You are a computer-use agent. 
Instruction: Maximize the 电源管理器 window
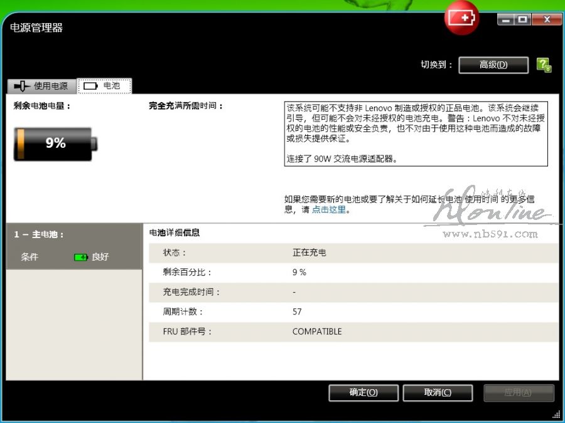click(522, 20)
